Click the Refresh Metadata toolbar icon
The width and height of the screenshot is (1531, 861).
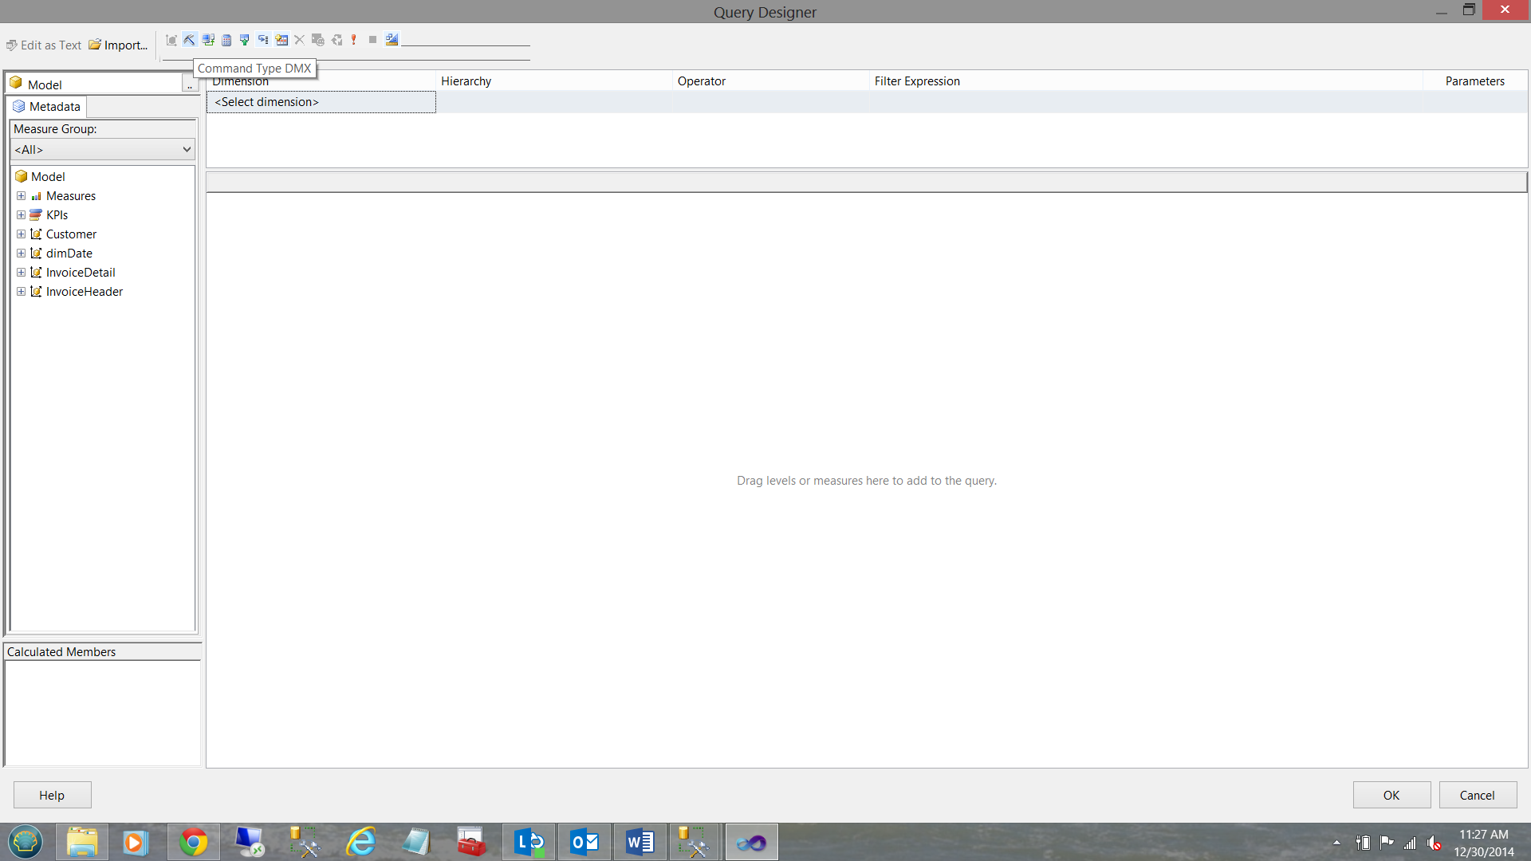208,40
